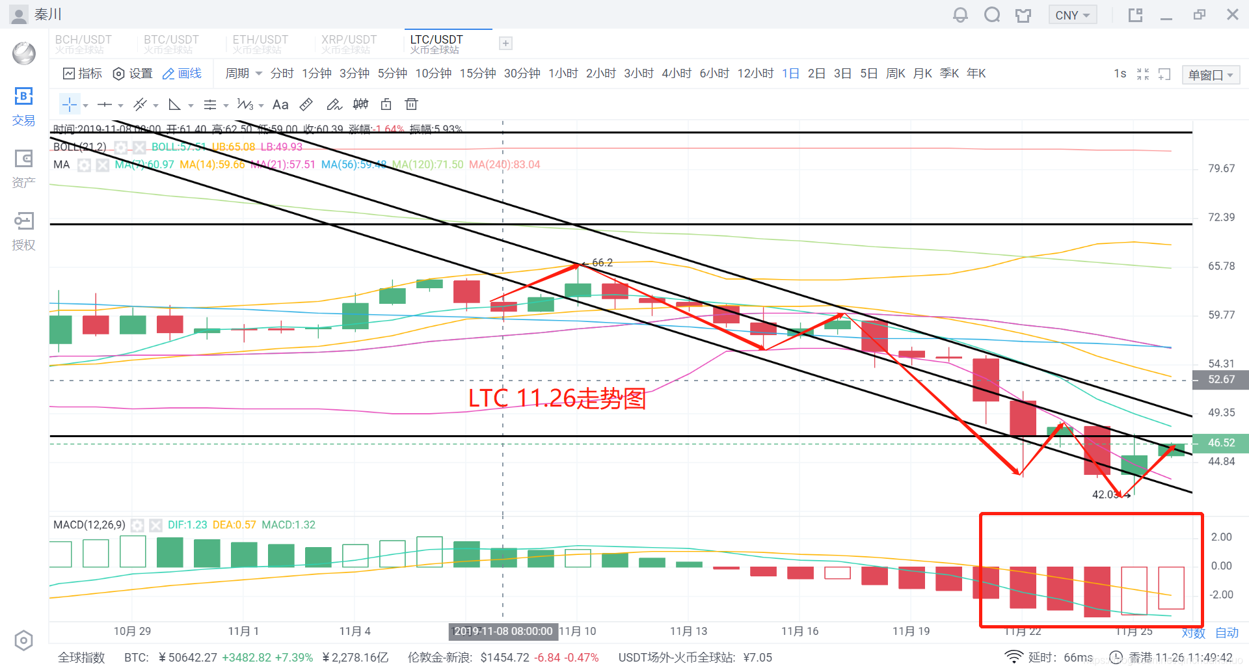
Task: Click the globe logo icon in sidebar
Action: (x=24, y=53)
